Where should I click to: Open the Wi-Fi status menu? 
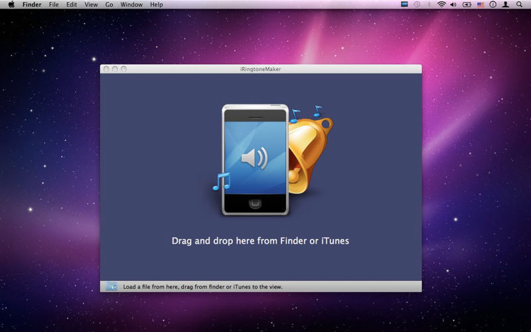(441, 5)
